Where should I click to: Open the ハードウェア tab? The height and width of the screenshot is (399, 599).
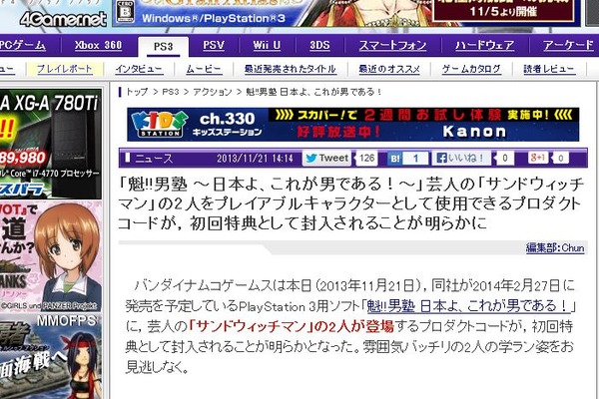tap(484, 46)
